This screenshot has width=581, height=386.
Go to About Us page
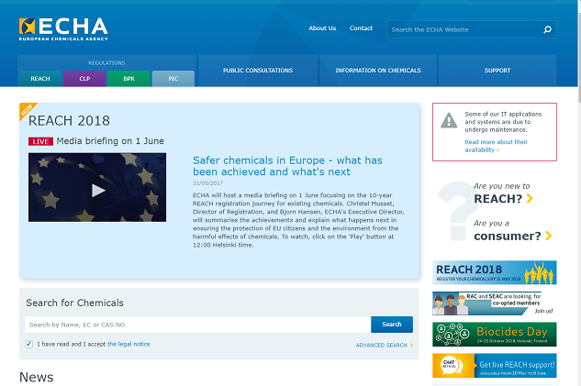point(322,28)
